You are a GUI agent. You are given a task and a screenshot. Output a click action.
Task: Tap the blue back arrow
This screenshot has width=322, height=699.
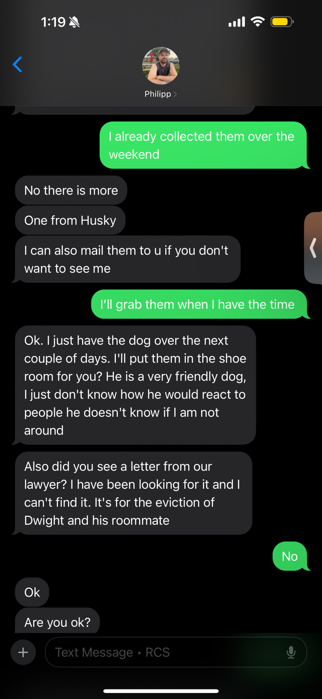[x=17, y=64]
